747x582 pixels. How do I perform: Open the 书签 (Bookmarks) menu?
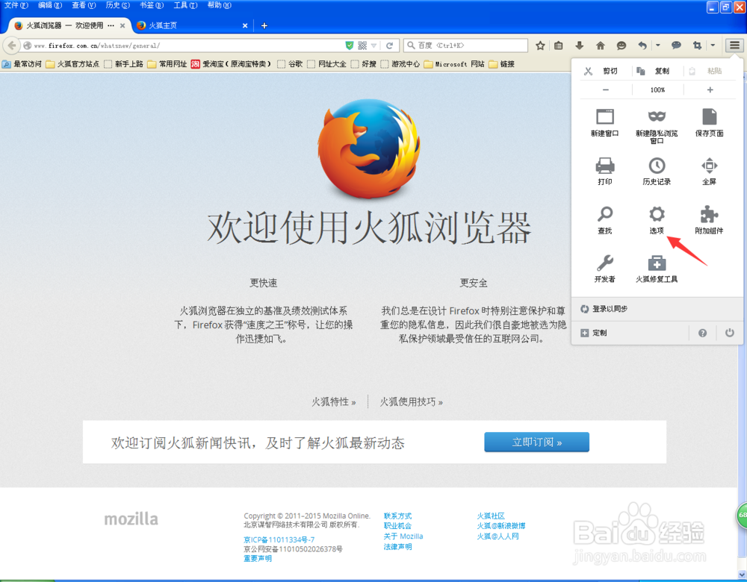(x=152, y=5)
